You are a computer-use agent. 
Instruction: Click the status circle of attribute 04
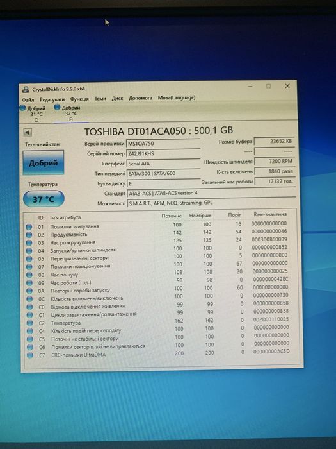pyautogui.click(x=29, y=251)
